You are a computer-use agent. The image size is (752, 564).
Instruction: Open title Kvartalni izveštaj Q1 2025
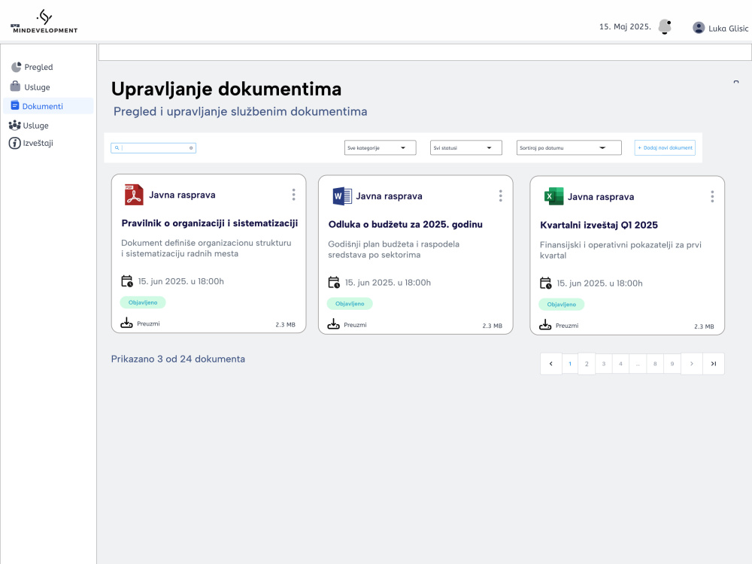point(599,225)
